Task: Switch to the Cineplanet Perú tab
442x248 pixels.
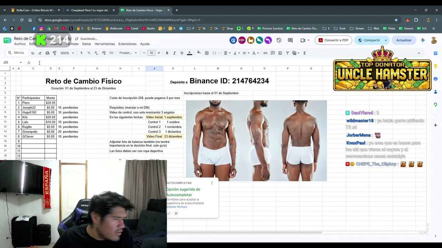Action: point(90,10)
